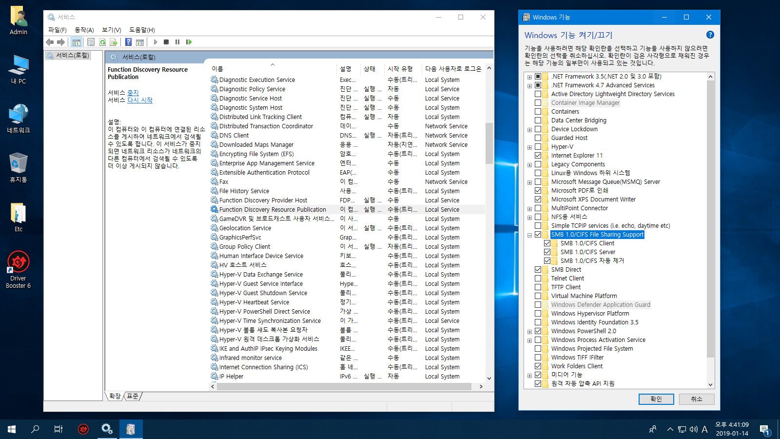The image size is (780, 439).
Task: Click 확인 button in Windows 기능 dialog
Action: [656, 399]
